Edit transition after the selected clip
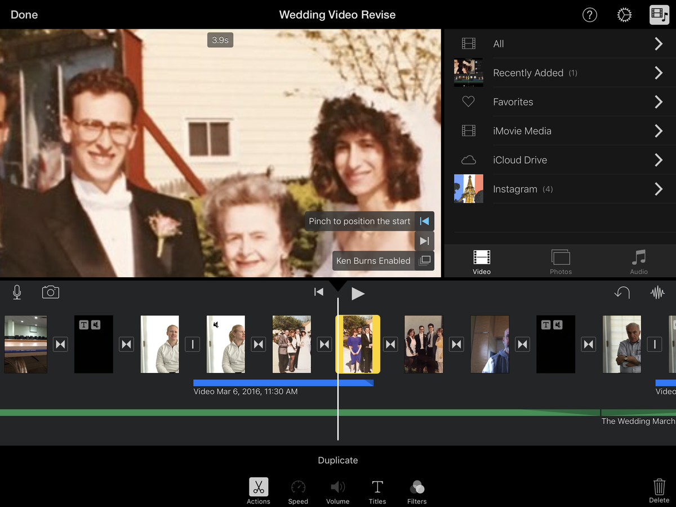Image resolution: width=676 pixels, height=507 pixels. 390,344
